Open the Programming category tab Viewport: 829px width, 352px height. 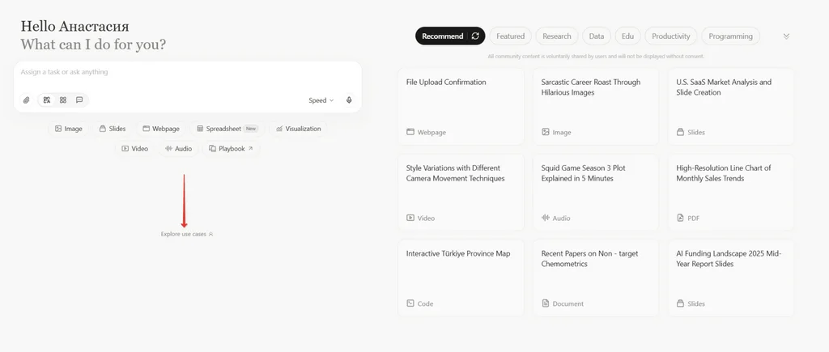point(730,36)
